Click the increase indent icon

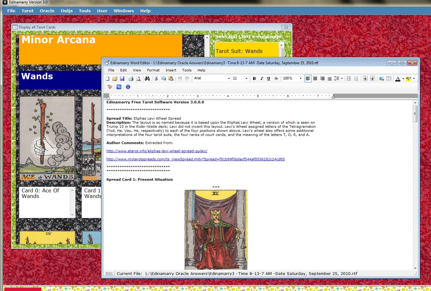[372, 79]
